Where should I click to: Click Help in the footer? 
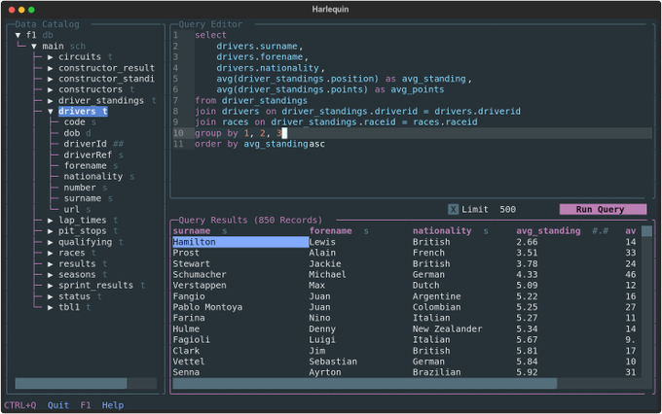tap(113, 405)
